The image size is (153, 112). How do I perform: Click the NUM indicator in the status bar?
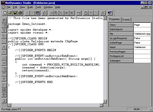[137, 109]
